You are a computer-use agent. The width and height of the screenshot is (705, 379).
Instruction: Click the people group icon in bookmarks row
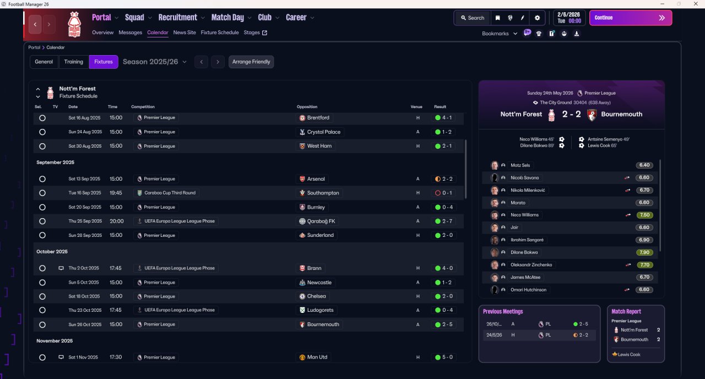tap(564, 34)
